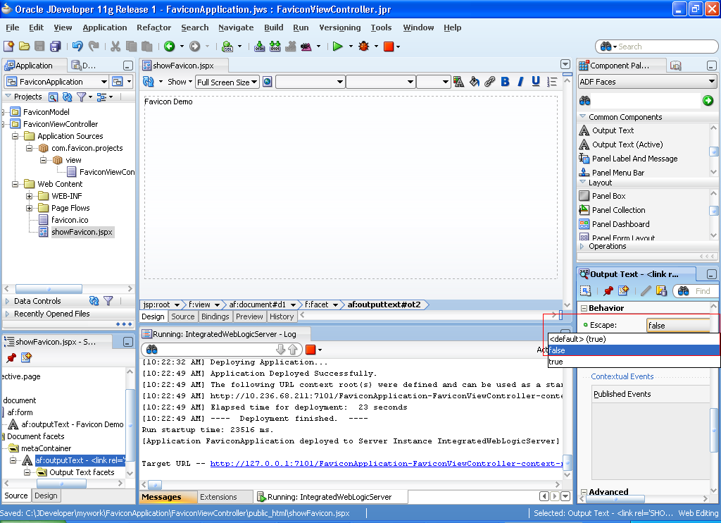Click the Bold formatting icon
Screen dimensions: 721x523
pyautogui.click(x=505, y=82)
